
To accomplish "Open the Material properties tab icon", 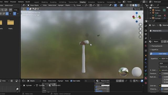I will [146, 78].
